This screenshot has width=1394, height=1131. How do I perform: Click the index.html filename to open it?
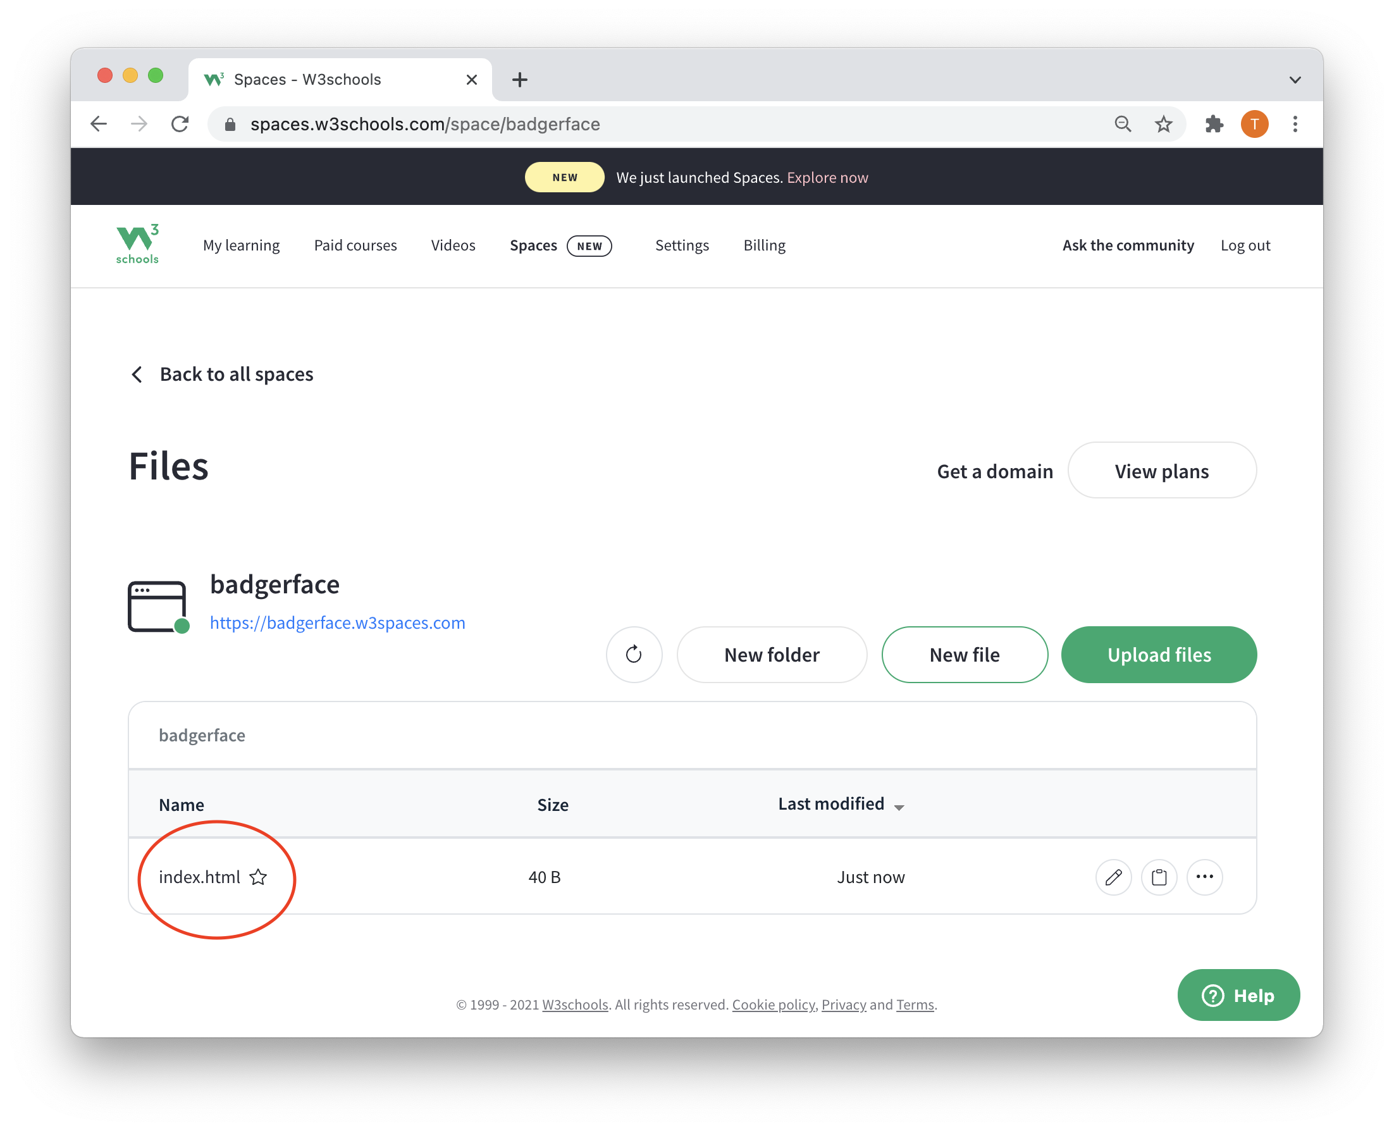pos(199,876)
